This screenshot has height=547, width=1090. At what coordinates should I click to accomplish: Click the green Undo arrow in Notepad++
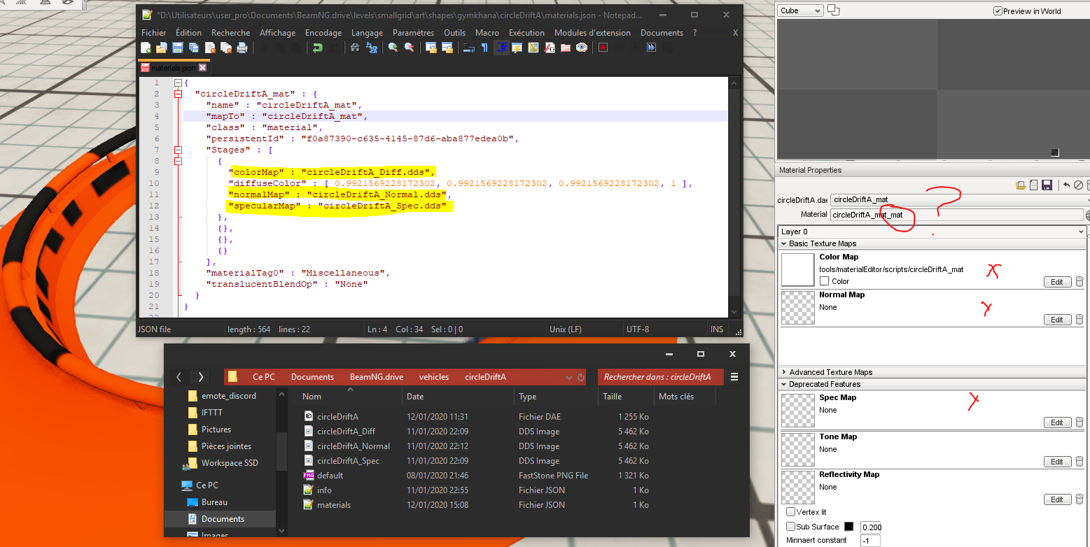(317, 48)
